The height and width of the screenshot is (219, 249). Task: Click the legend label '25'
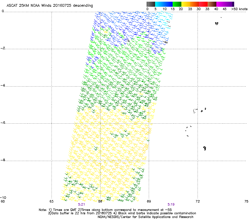pos(190,9)
